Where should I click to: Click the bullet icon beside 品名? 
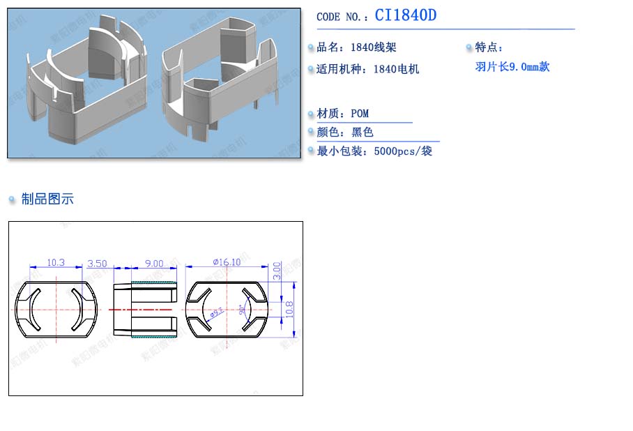click(311, 48)
